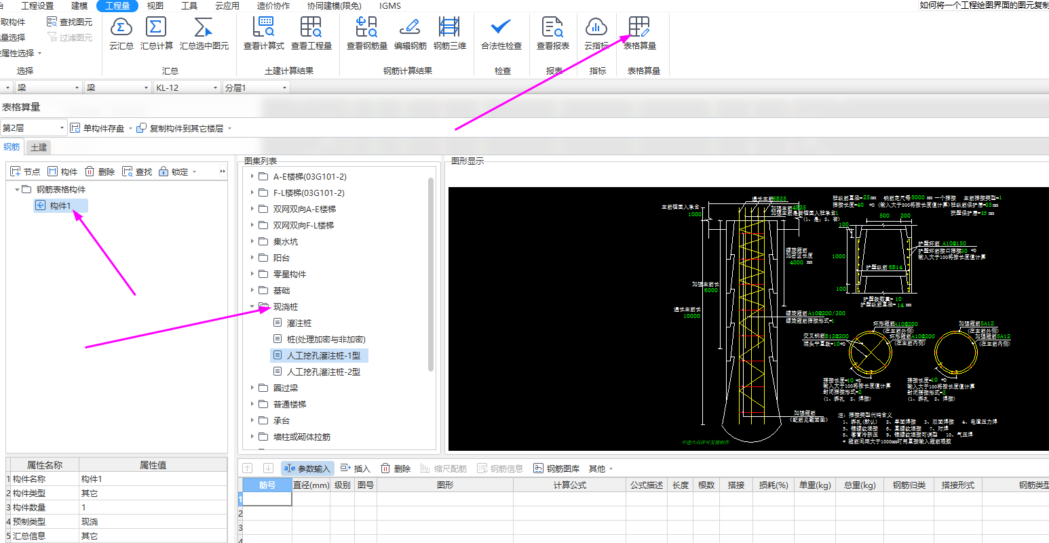Image resolution: width=1049 pixels, height=543 pixels.
Task: Switch to the 钢筋 tab
Action: [x=12, y=147]
